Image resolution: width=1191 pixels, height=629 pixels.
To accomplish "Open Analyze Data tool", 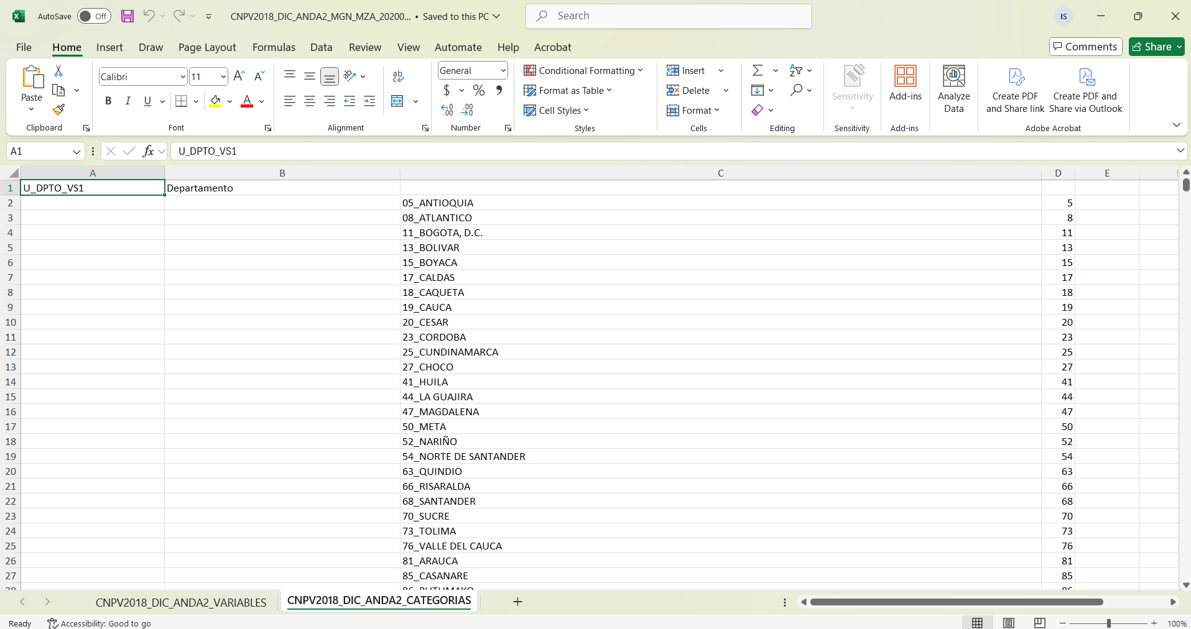I will point(953,90).
